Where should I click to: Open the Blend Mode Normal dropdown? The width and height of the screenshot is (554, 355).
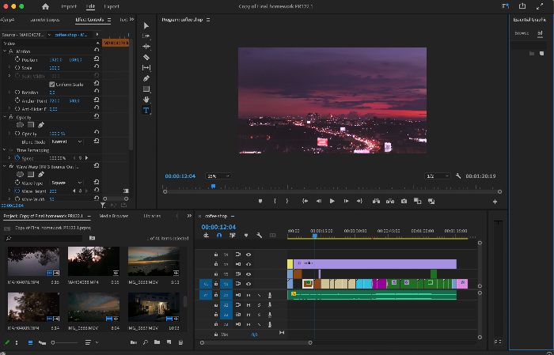pyautogui.click(x=66, y=142)
